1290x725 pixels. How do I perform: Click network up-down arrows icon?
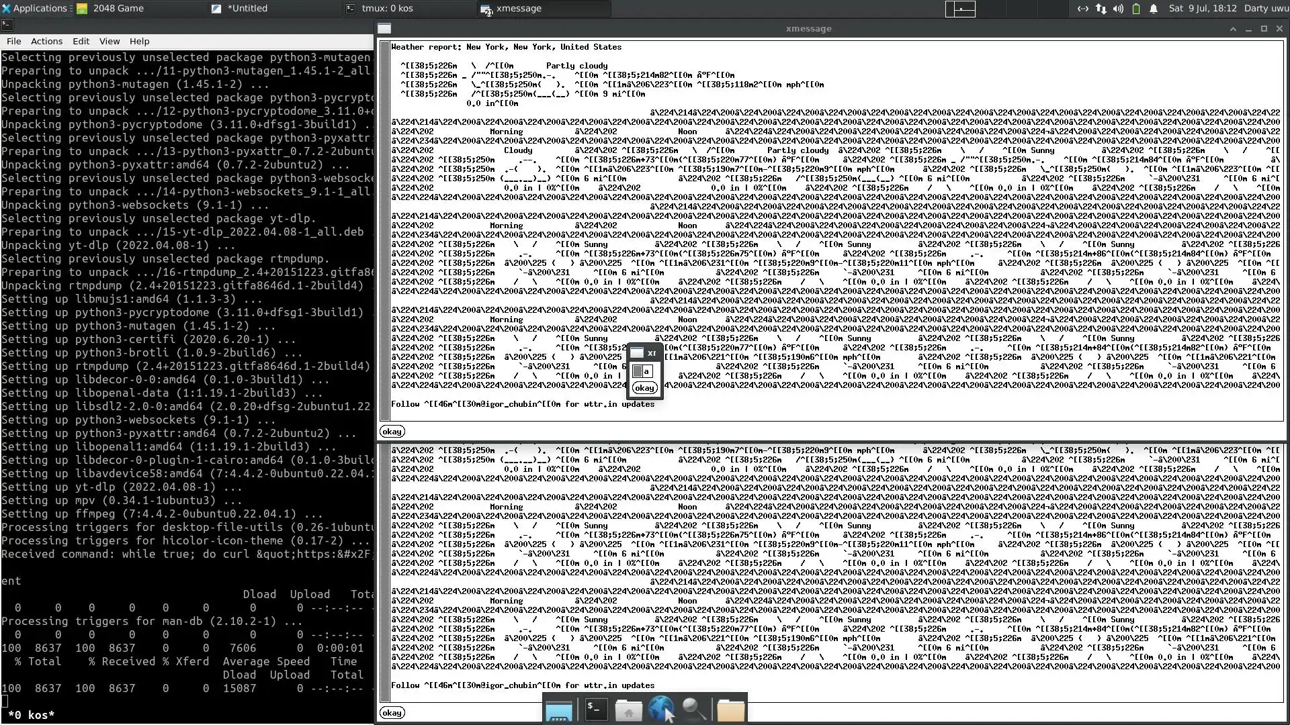point(1101,9)
